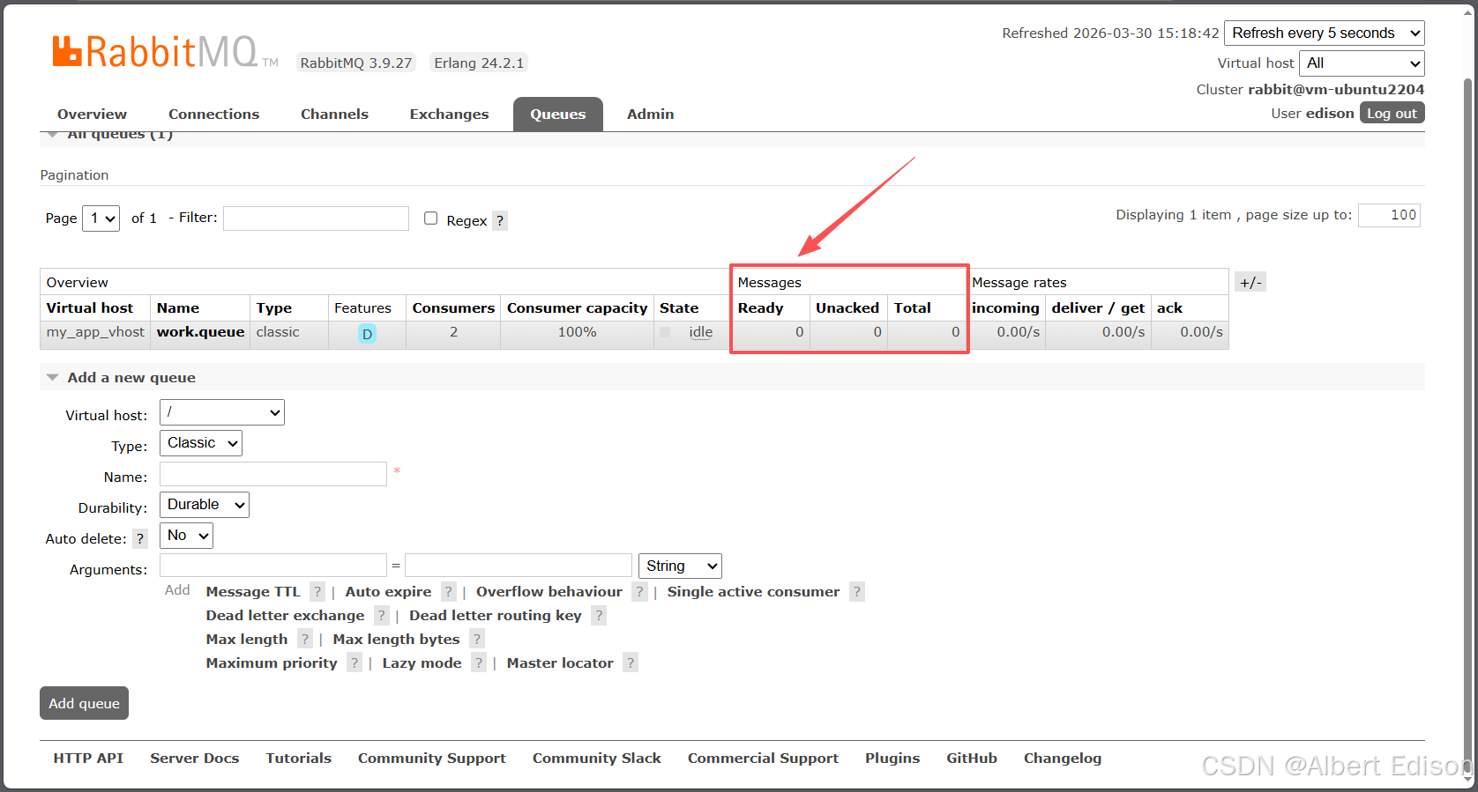Open the work.queue queue link
The image size is (1478, 792).
click(200, 332)
